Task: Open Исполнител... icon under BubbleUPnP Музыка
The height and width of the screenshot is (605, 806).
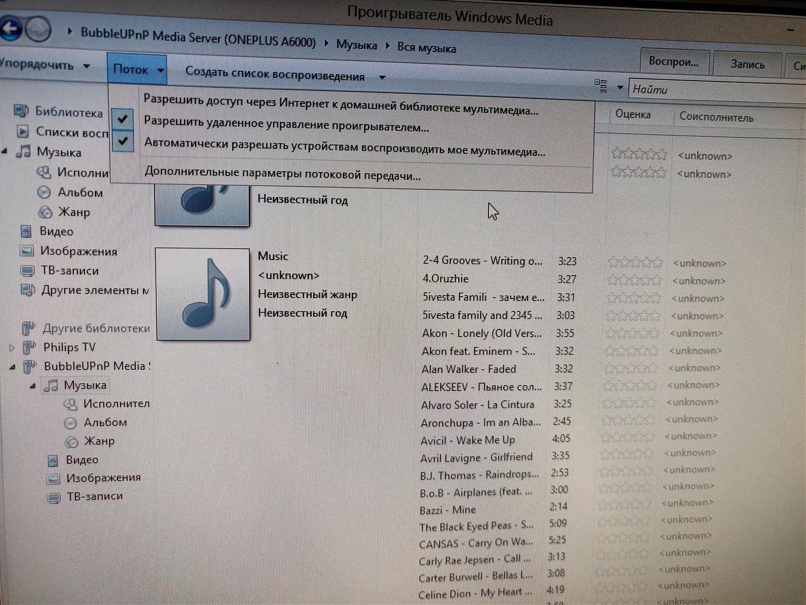Action: pos(71,404)
